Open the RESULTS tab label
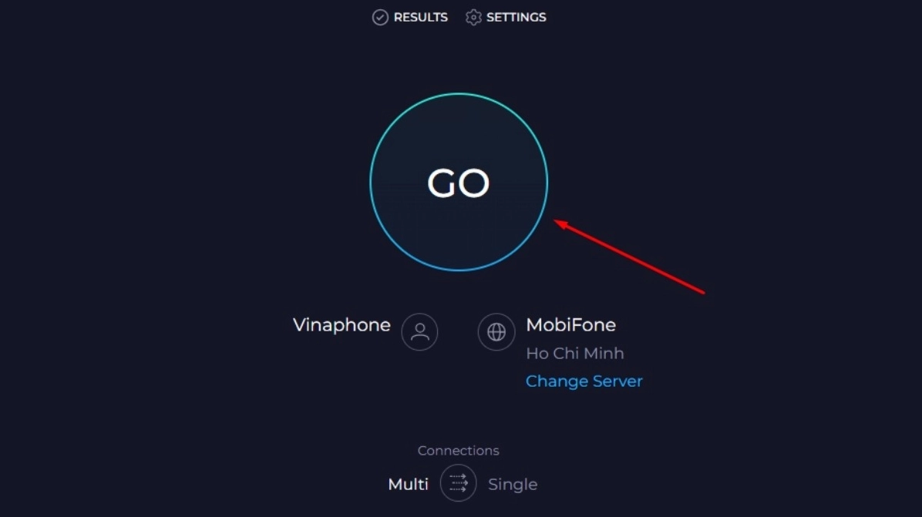Image resolution: width=922 pixels, height=517 pixels. (420, 17)
